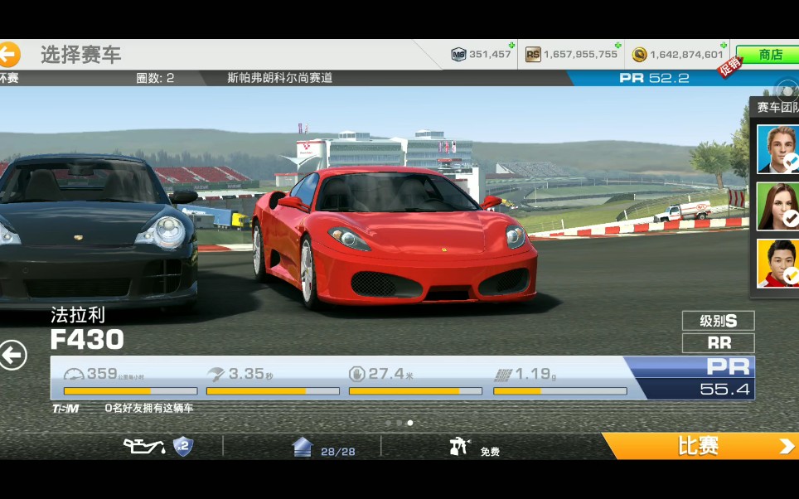Add more M$ with the green plus
Image resolution: width=799 pixels, height=499 pixels.
click(x=511, y=45)
